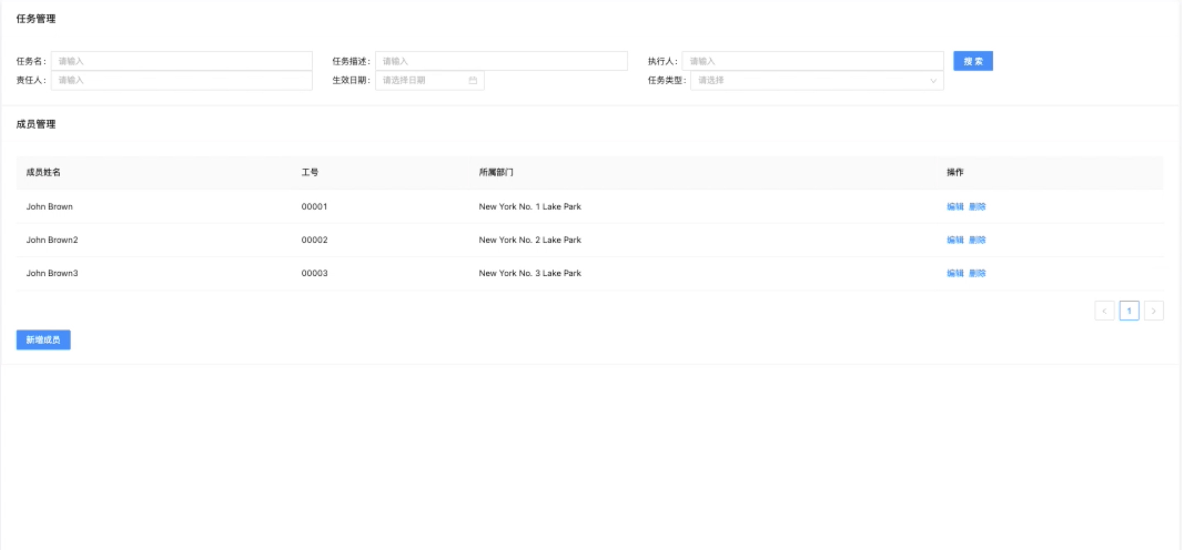
Task: Select page 1 in pagination
Action: click(1129, 311)
